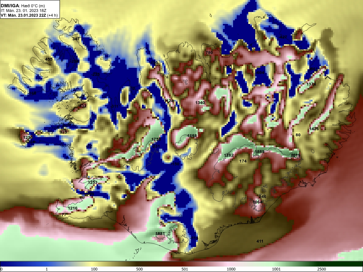Click the map value '168'
The image size is (363, 272).
click(33, 94)
